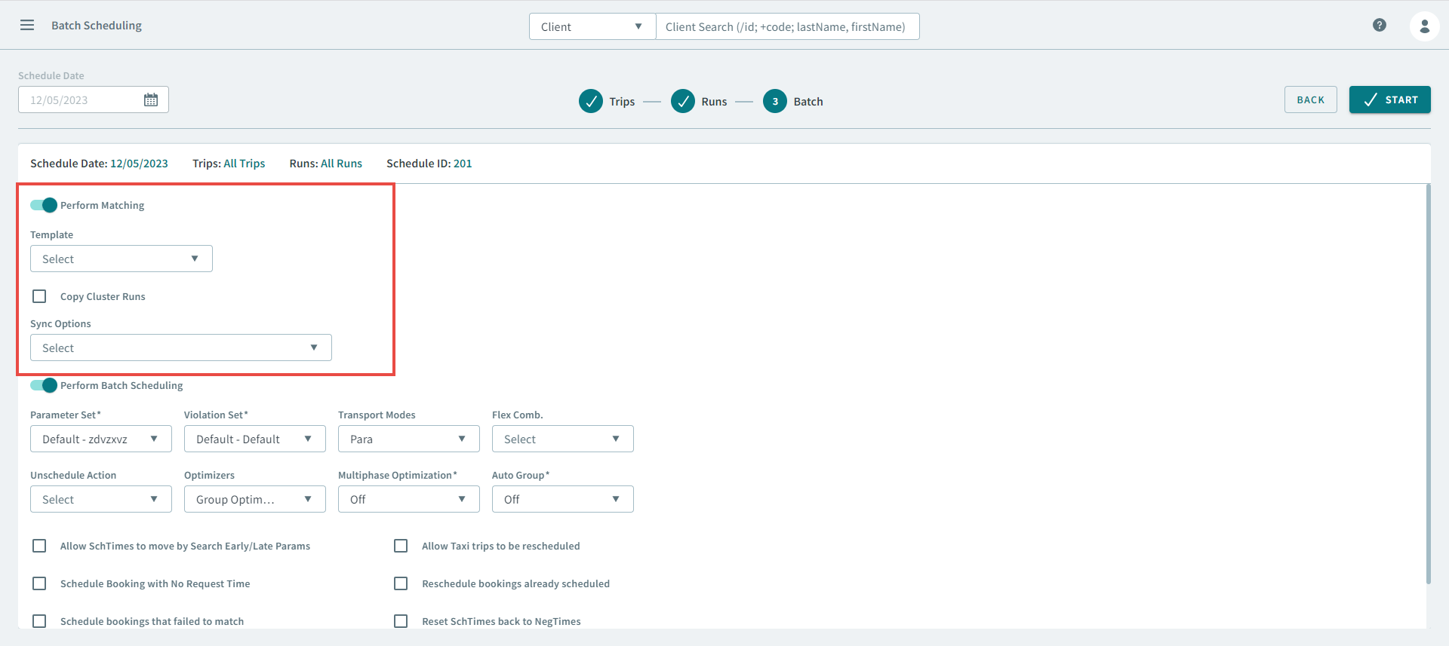Open the user profile avatar menu
Image resolution: width=1449 pixels, height=646 pixels.
(x=1423, y=26)
